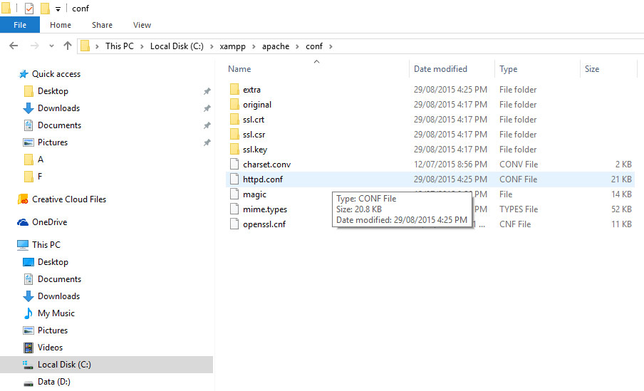Open pinned Downloads under Quick access
644x391 pixels.
[58, 108]
